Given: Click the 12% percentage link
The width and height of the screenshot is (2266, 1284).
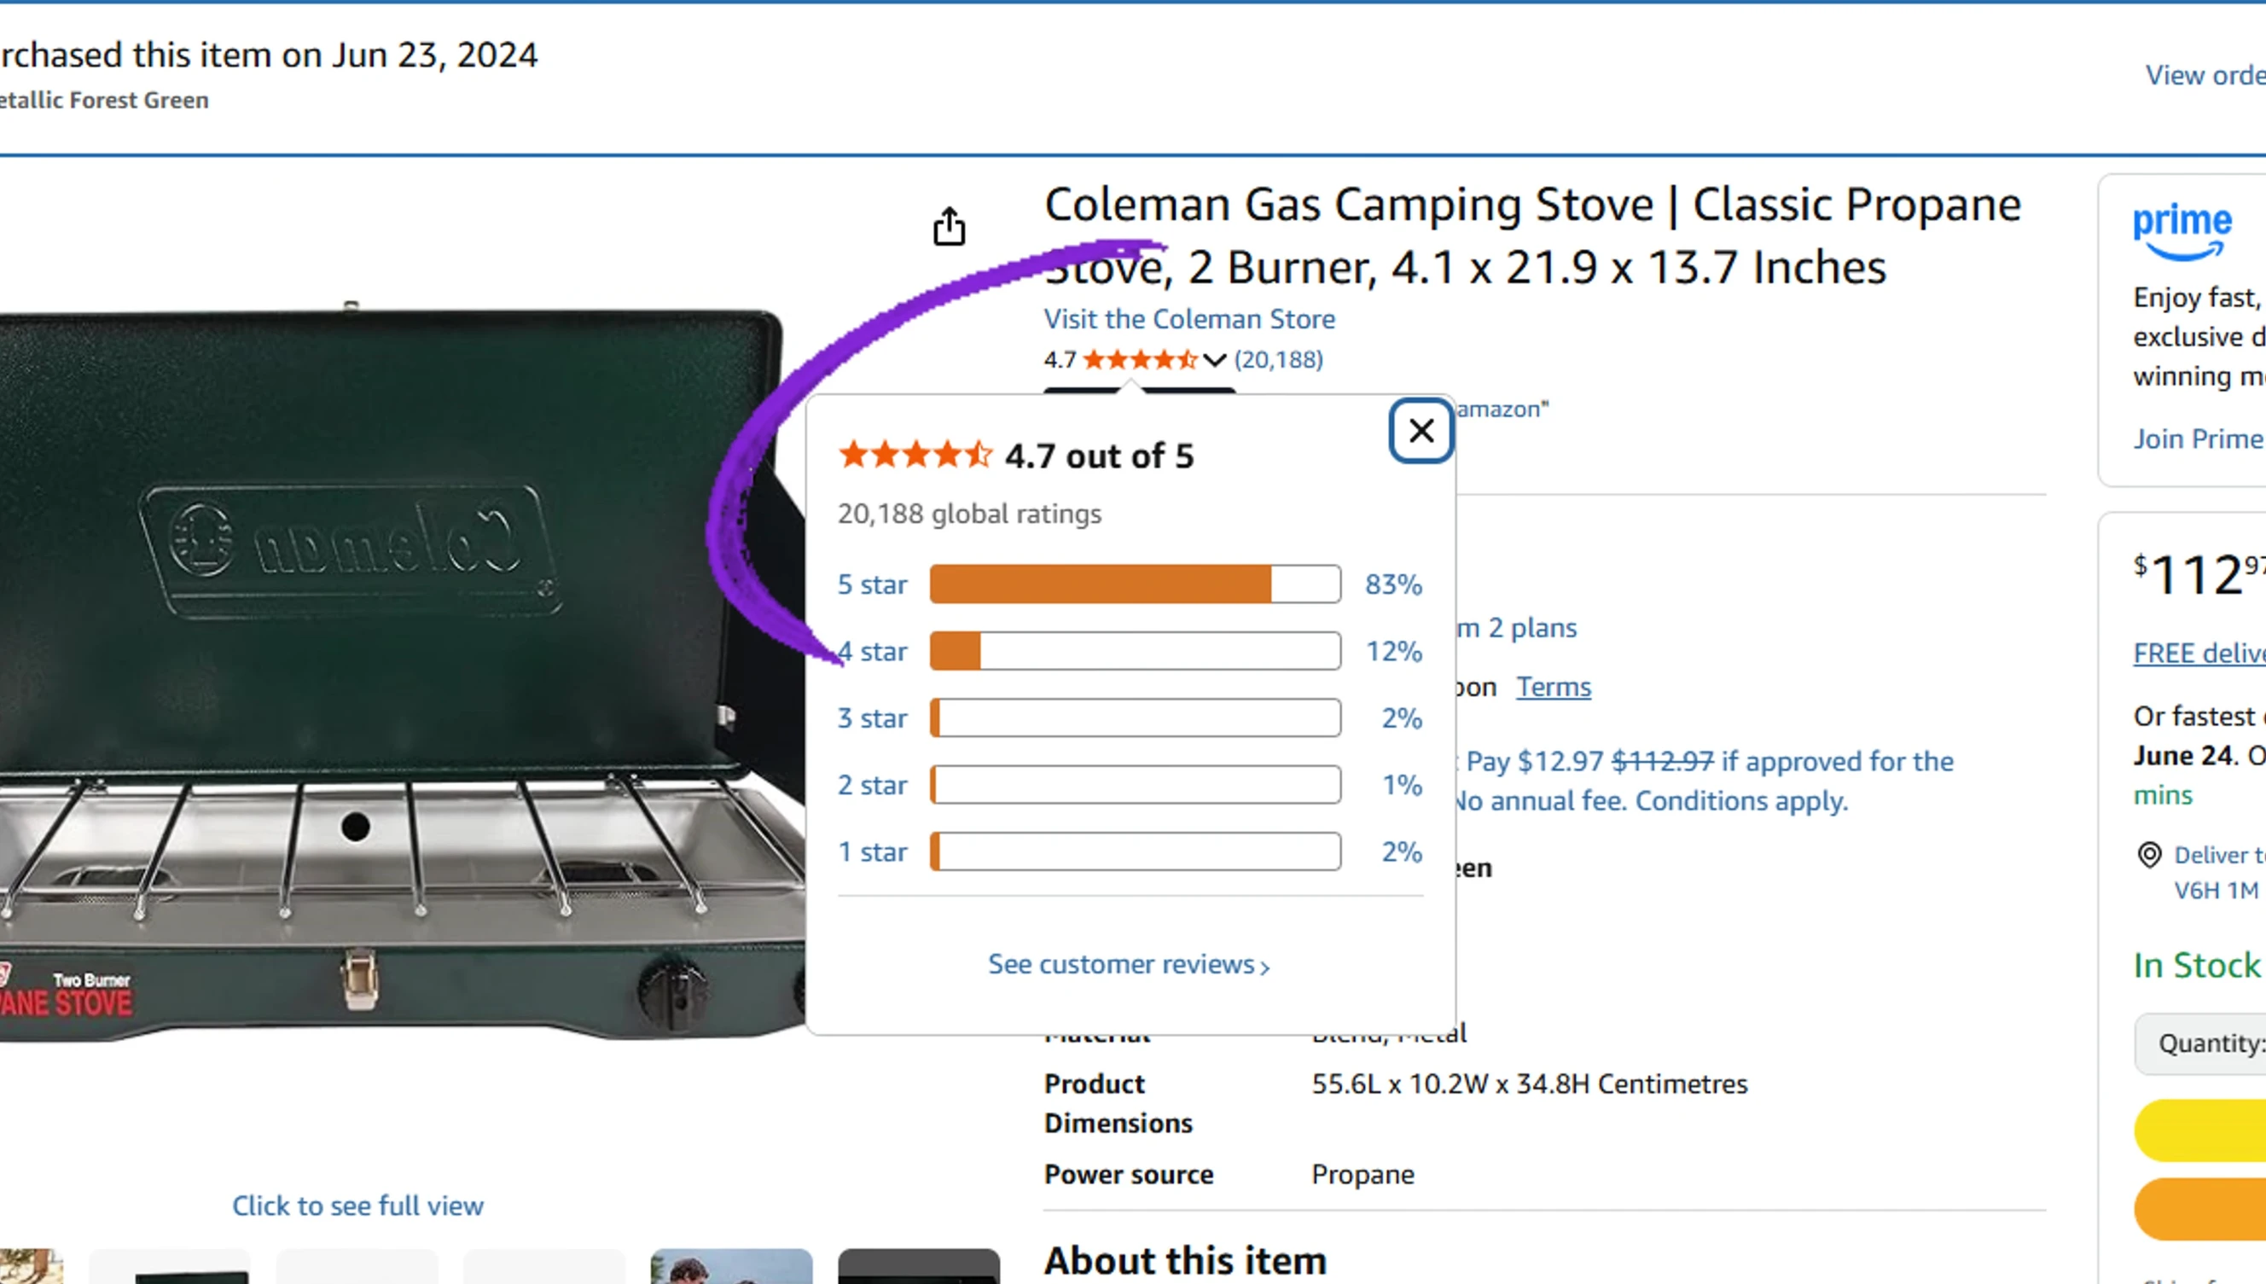Looking at the screenshot, I should click(x=1394, y=652).
